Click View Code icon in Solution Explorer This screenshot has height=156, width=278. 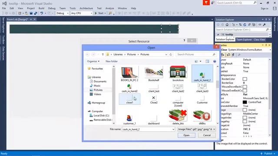point(260,25)
